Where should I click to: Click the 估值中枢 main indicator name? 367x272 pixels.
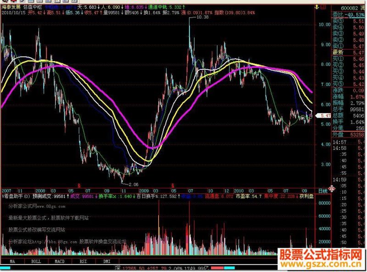coord(33,7)
